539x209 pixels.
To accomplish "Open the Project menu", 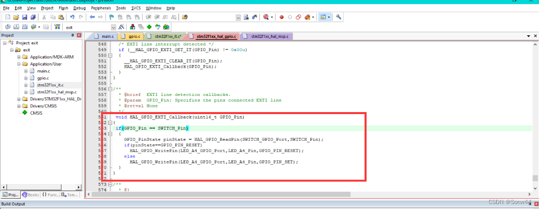I will [47, 8].
